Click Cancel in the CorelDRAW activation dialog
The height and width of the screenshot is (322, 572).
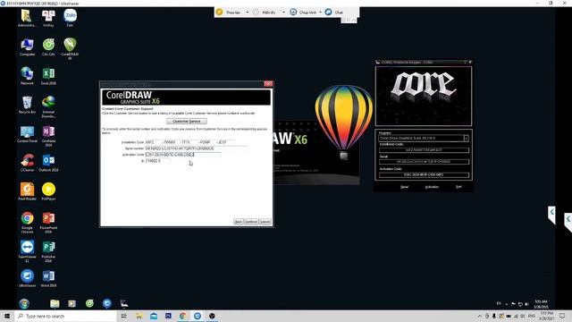pos(265,222)
